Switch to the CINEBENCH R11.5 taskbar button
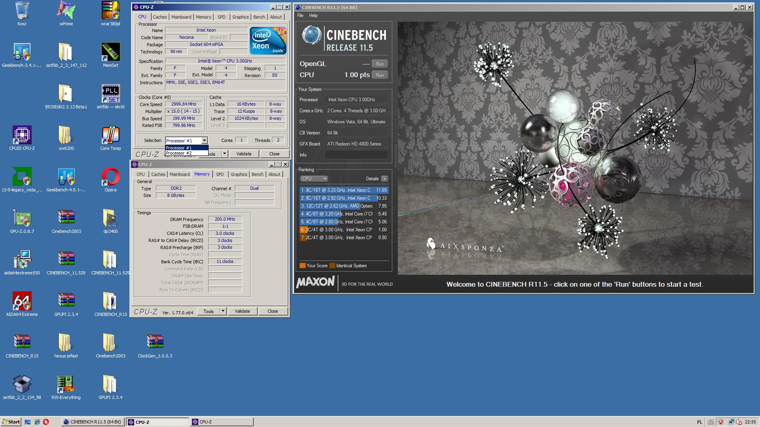 pos(93,422)
